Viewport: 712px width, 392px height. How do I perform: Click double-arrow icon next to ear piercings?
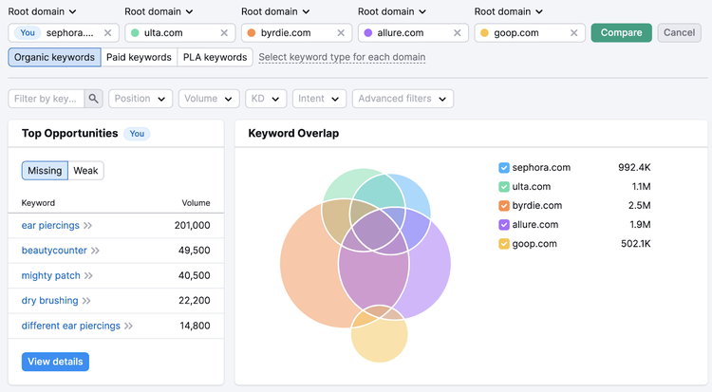click(87, 225)
